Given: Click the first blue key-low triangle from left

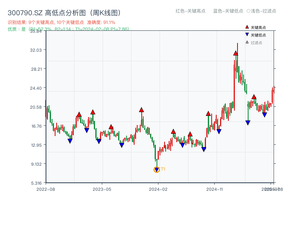Looking at the screenshot, I should (70, 141).
